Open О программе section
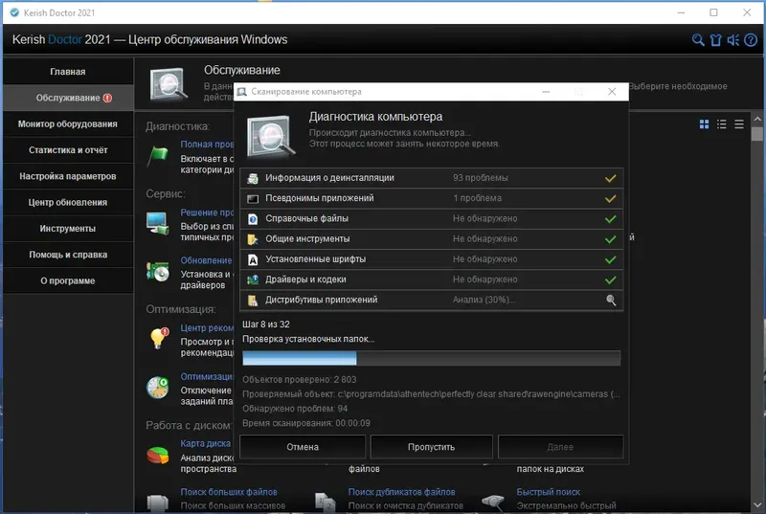This screenshot has height=514, width=766. pos(68,280)
